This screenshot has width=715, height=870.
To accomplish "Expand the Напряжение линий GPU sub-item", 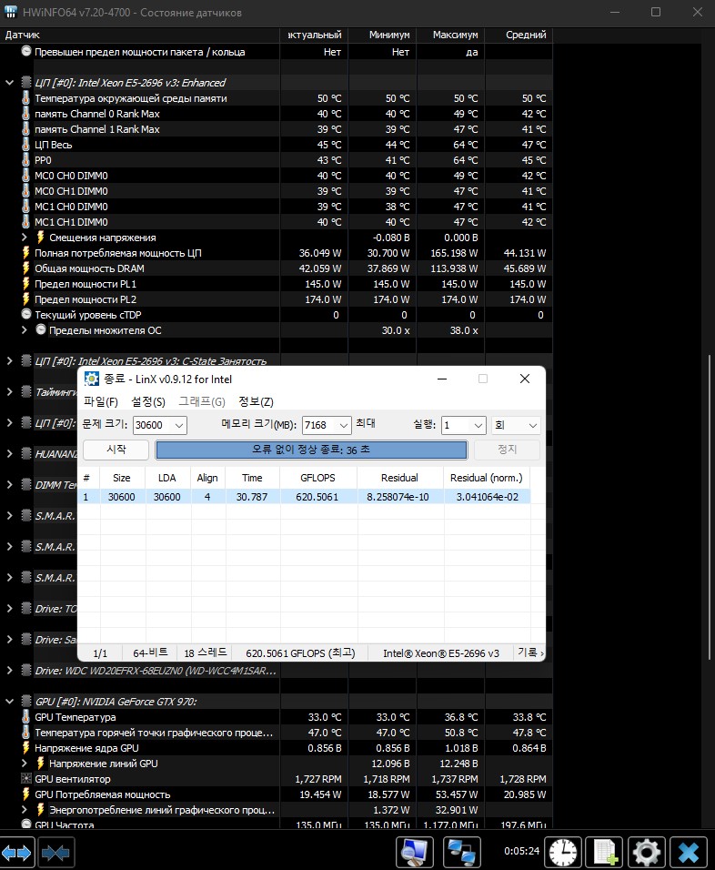I will coord(24,763).
